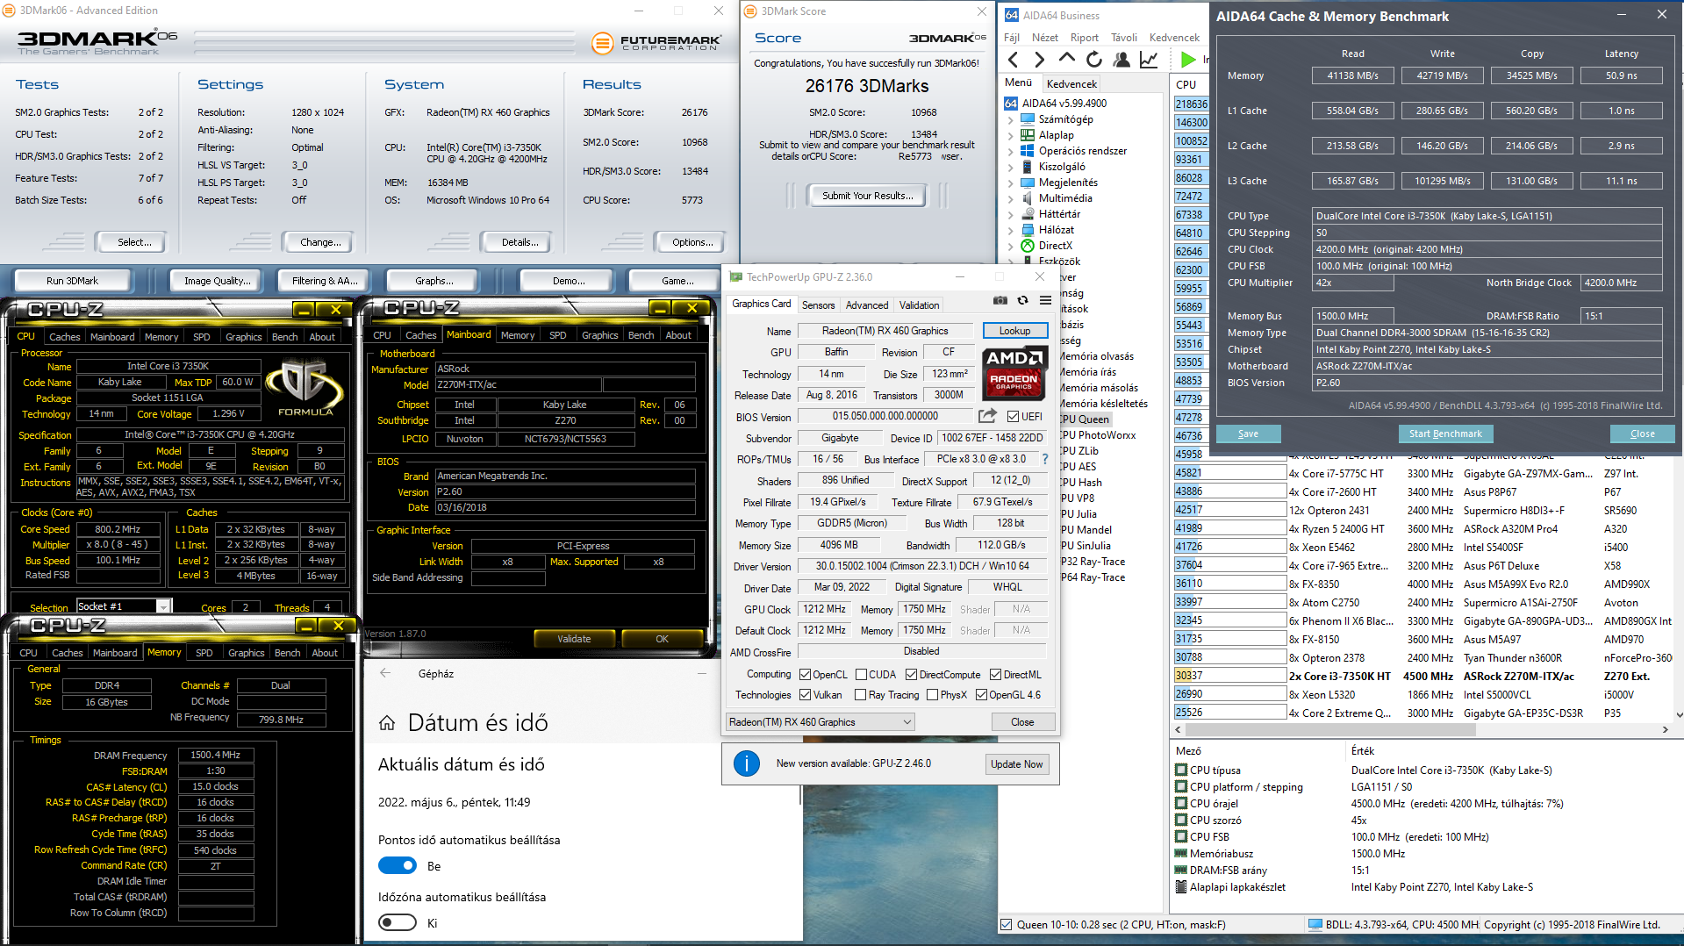The width and height of the screenshot is (1684, 946).
Task: Select Alaplap motherboard icon in tree
Action: pyautogui.click(x=1028, y=135)
